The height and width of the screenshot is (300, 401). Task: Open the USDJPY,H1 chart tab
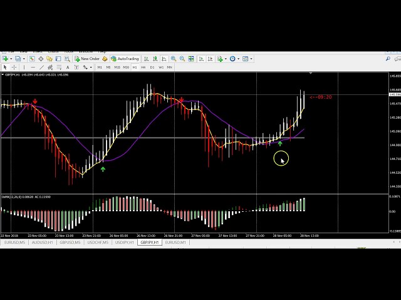coord(124,242)
